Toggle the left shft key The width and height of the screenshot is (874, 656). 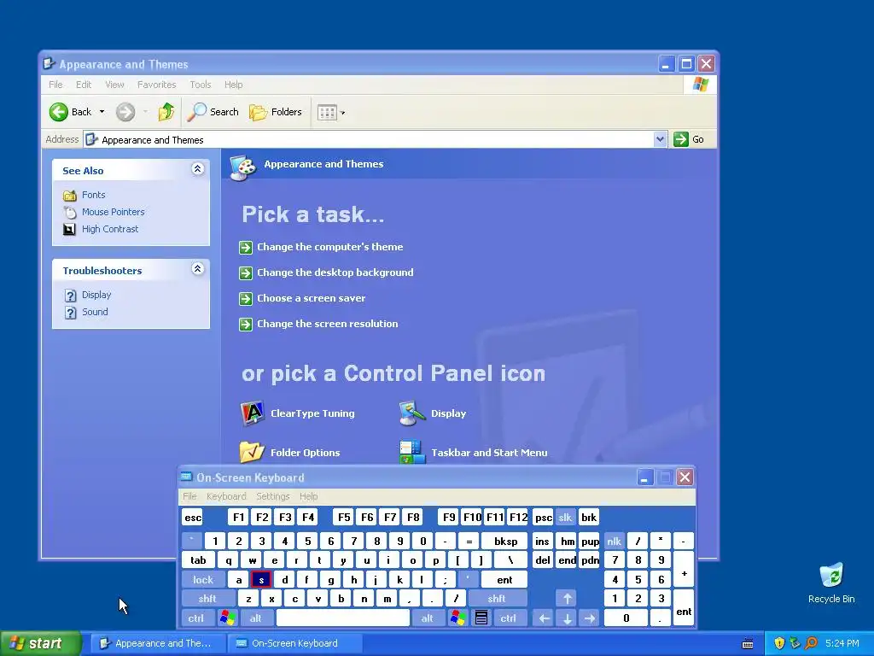click(207, 599)
